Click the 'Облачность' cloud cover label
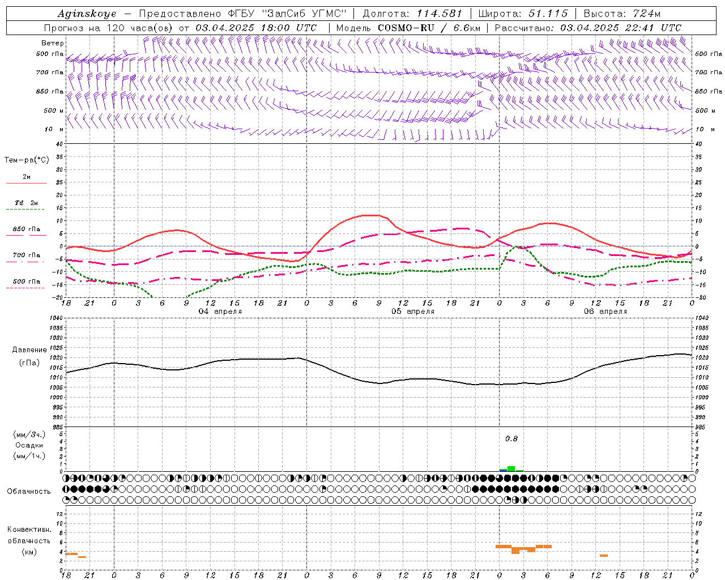This screenshot has height=580, width=725. point(29,492)
